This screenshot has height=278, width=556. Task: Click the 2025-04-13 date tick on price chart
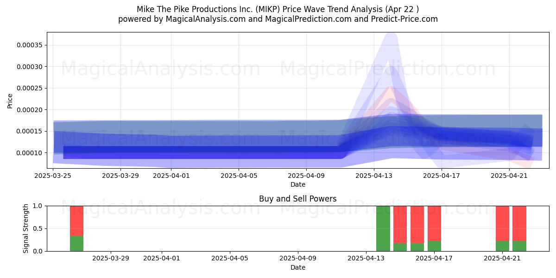374,176
